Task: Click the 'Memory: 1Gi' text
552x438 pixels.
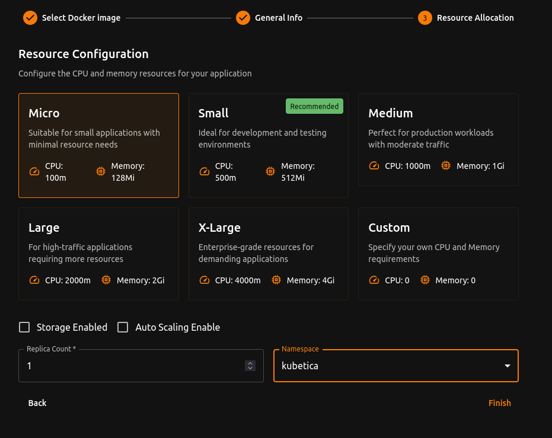Action: (480, 166)
